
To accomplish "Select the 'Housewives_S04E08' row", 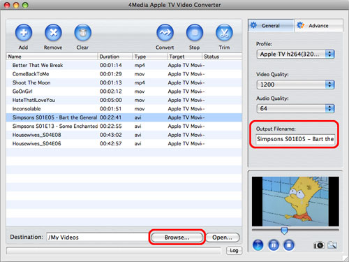I will point(124,135).
